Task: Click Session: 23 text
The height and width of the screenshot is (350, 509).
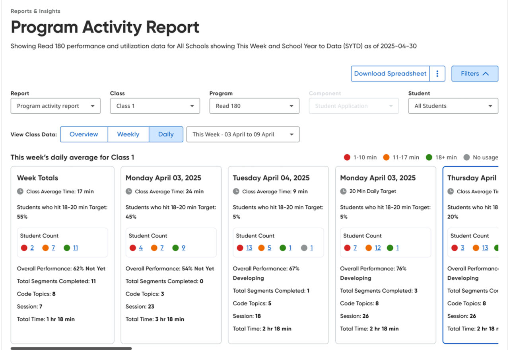Action: [140, 306]
